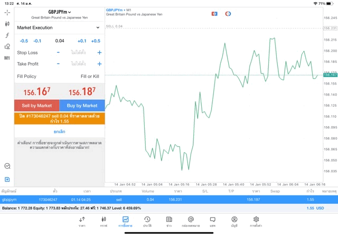The width and height of the screenshot is (338, 236).
Task: Click the blue cancel link below orange button
Action: (x=60, y=131)
